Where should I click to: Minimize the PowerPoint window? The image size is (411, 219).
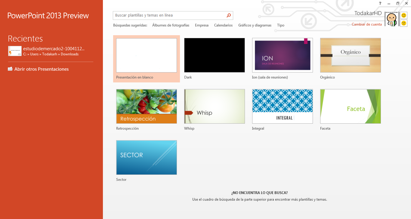coord(389,3)
